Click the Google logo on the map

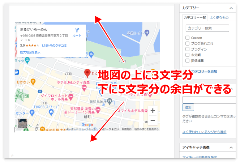87,125
